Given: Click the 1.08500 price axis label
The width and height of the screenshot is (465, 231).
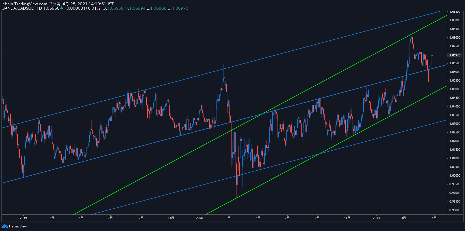Looking at the screenshot, I should pos(455,29).
